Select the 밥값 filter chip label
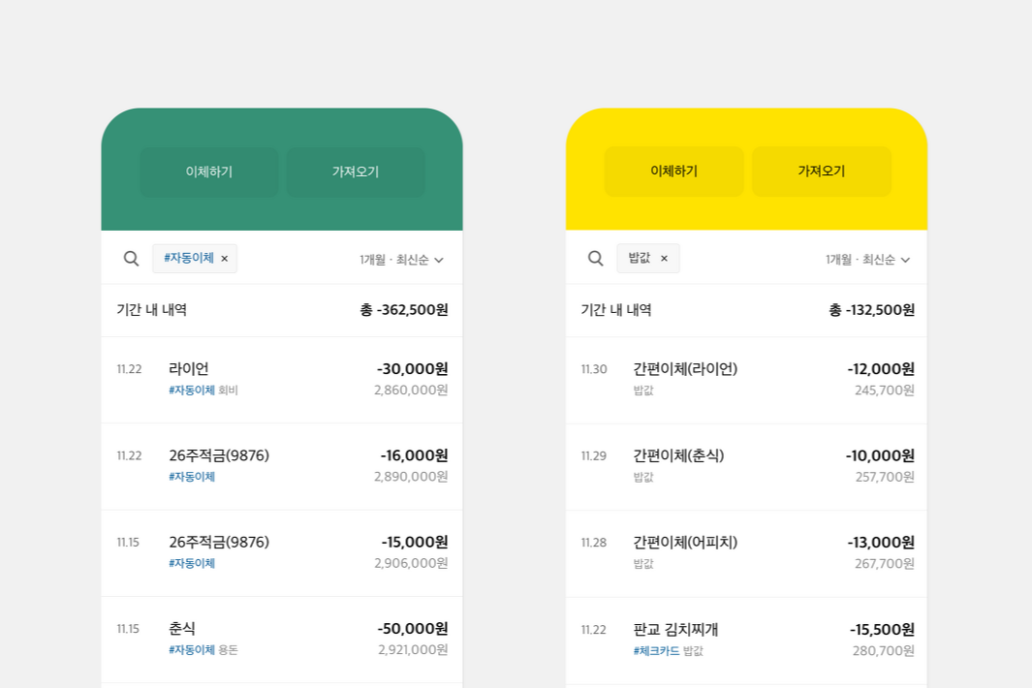Screen dimensions: 1032x688 coord(640,258)
